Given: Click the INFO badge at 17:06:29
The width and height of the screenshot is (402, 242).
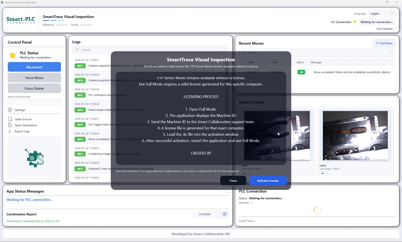Looking at the screenshot, I should pyautogui.click(x=80, y=95).
